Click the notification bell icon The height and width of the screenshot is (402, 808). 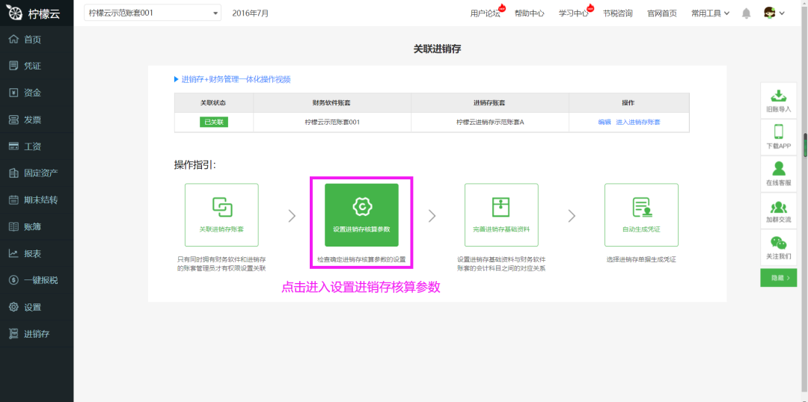click(x=746, y=13)
